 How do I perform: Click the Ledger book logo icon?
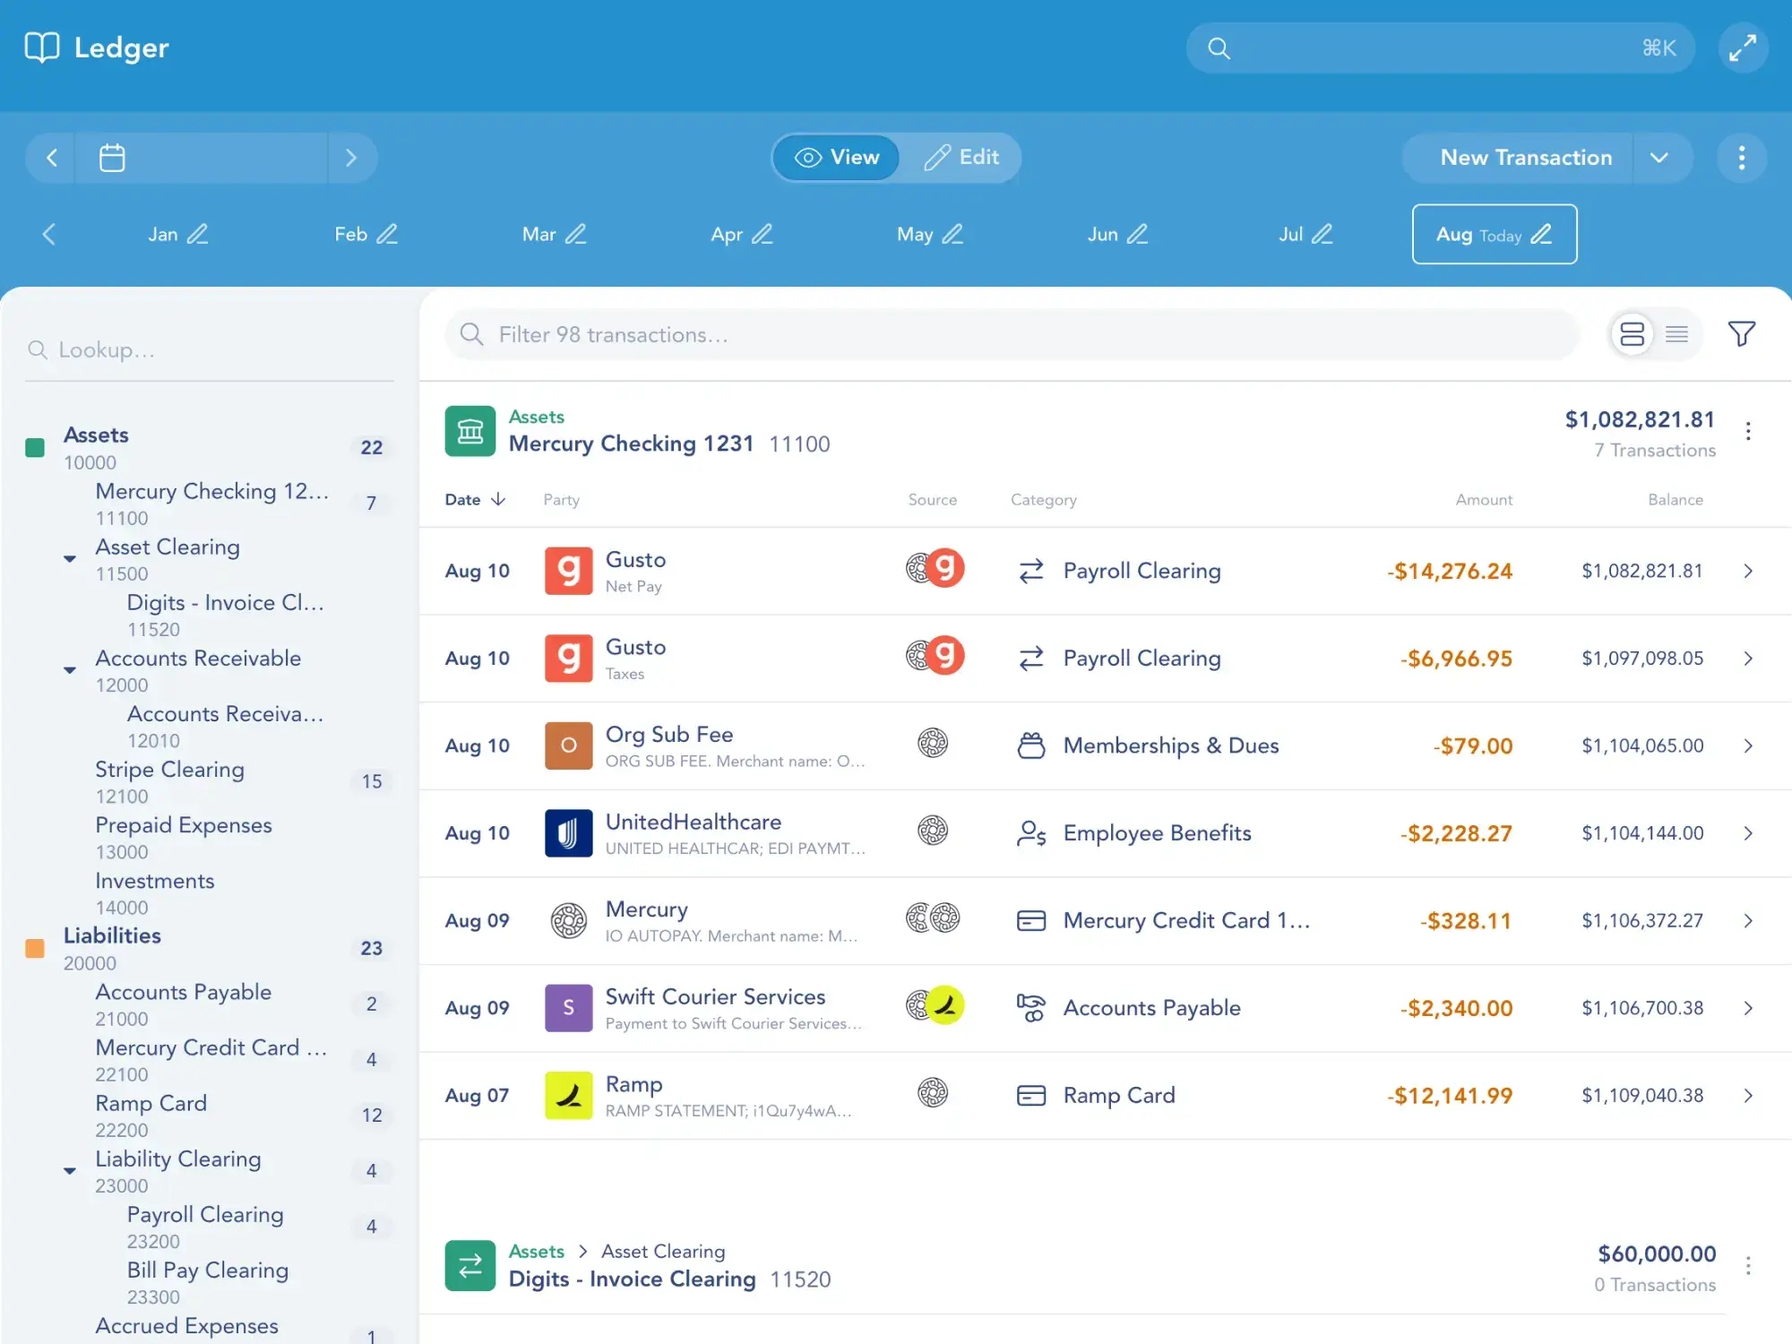(x=42, y=47)
